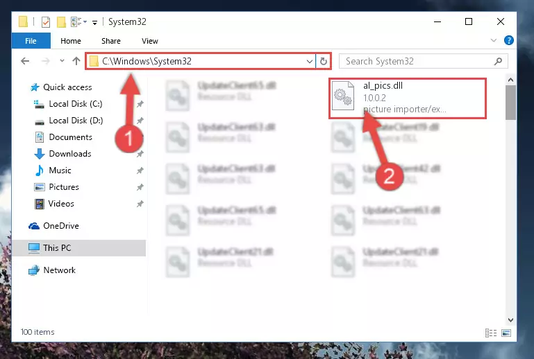534x359 pixels.
Task: Open Local Disk (D:) in sidebar
Action: [69, 121]
